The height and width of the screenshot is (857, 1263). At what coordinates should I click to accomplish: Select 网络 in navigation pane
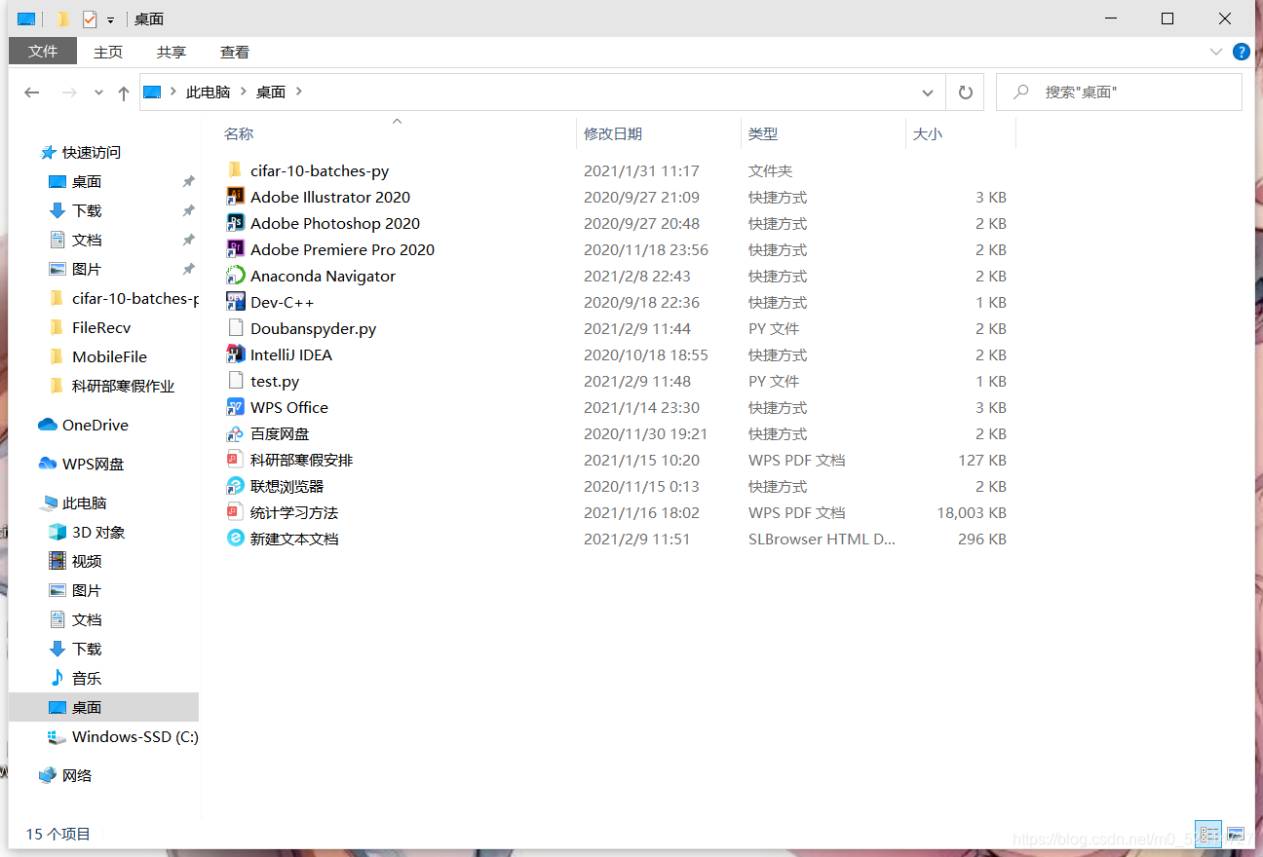(77, 775)
